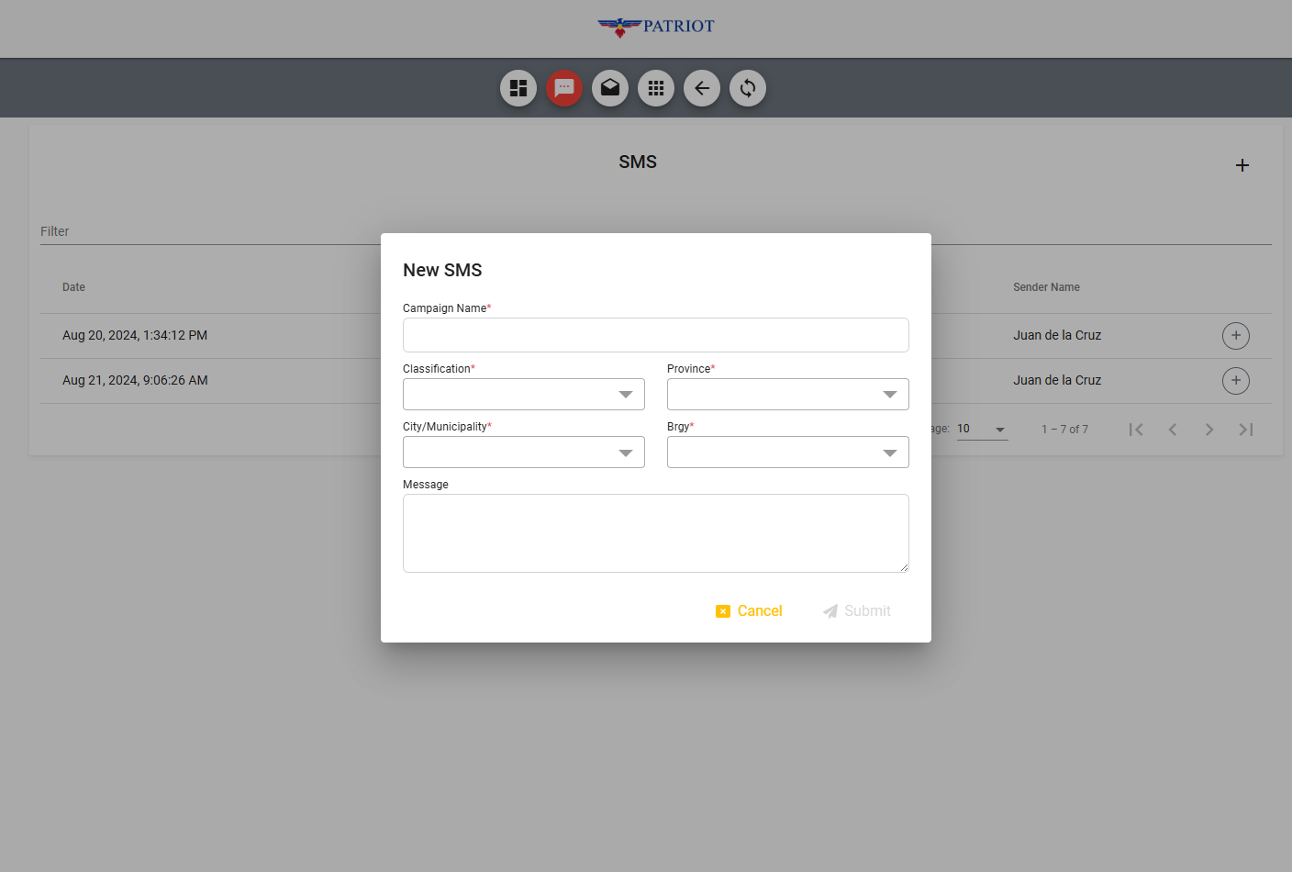Open the Classification dropdown
The width and height of the screenshot is (1292, 872).
[x=524, y=395]
